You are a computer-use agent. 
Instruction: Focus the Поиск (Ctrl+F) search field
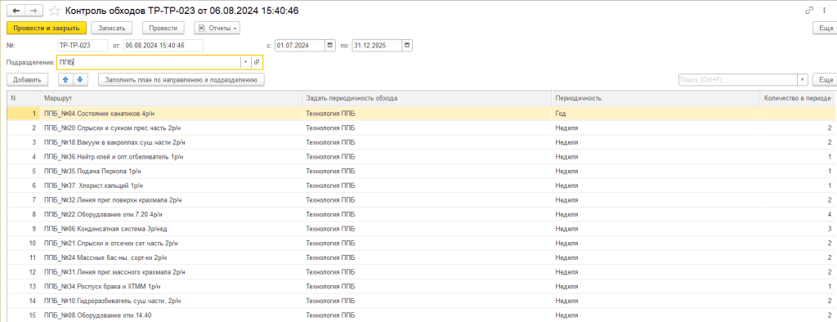pos(738,79)
